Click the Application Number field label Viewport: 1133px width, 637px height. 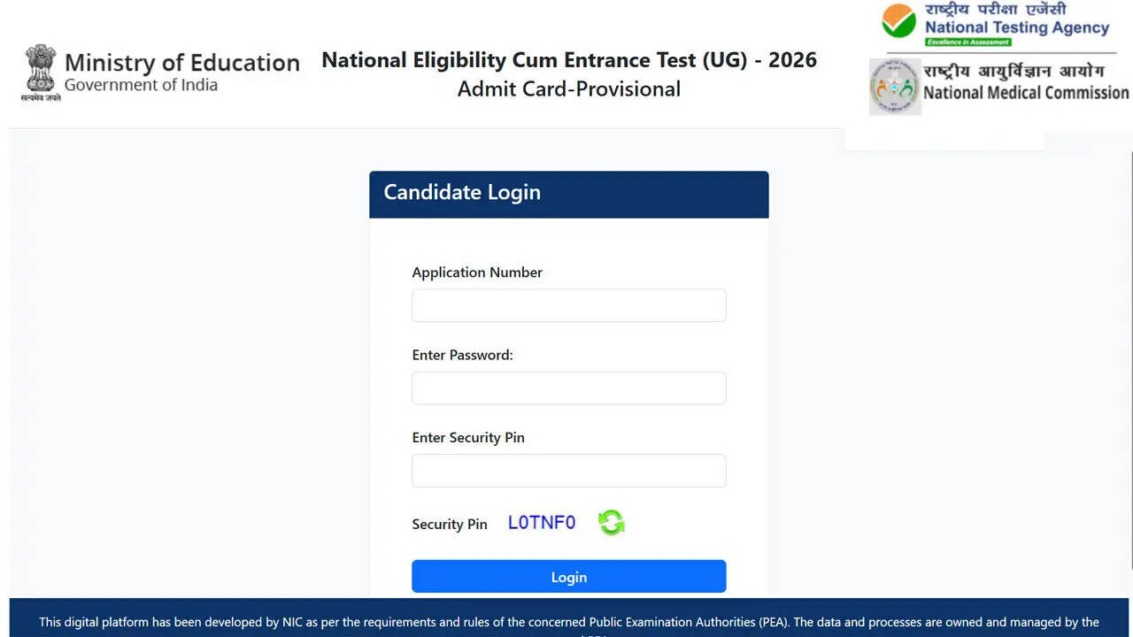tap(477, 272)
